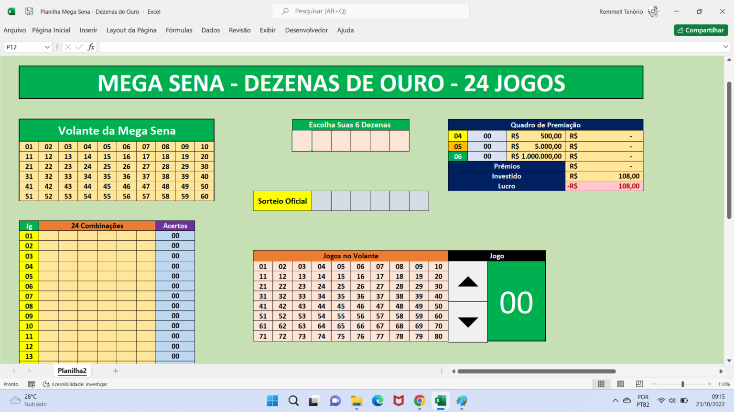Viewport: 734px width, 412px height.
Task: Open the Arquivo menu
Action: point(14,30)
